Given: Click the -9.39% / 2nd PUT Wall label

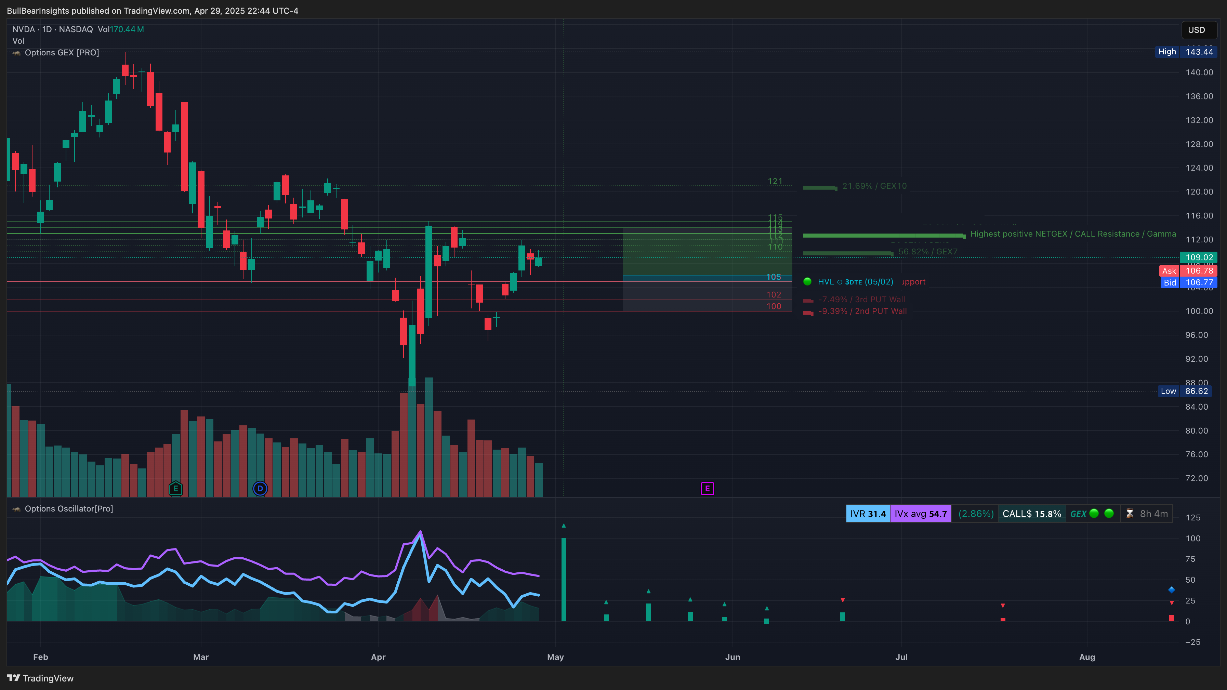Looking at the screenshot, I should [862, 311].
